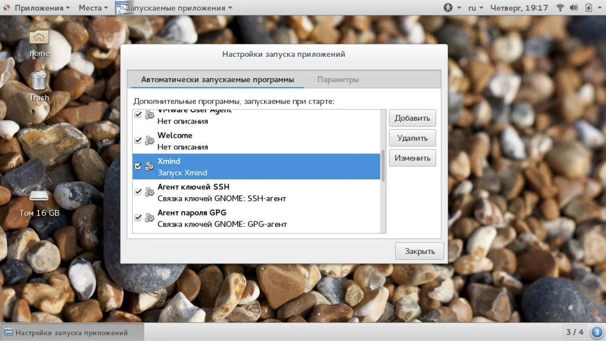This screenshot has width=606, height=341.
Task: Click the battery status icon
Action: (x=588, y=7)
